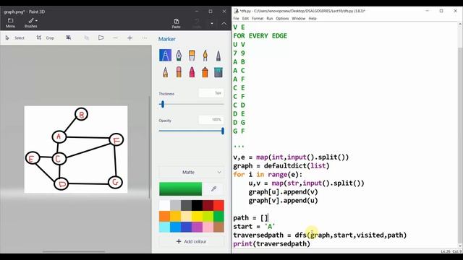The width and height of the screenshot is (463, 260).
Task: Open the Paint 3D Menu
Action: point(10,23)
